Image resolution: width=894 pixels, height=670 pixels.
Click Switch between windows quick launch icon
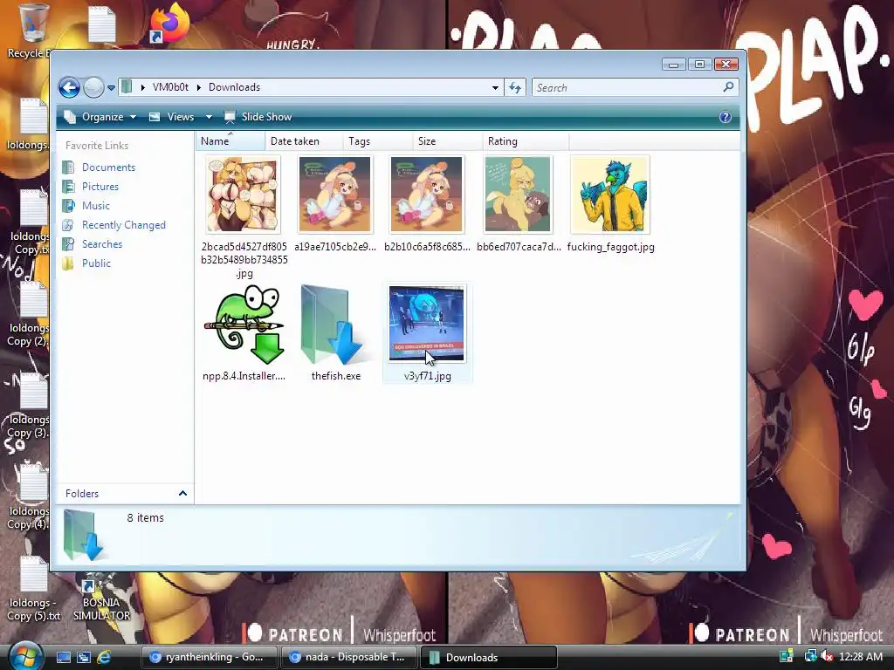pos(84,658)
